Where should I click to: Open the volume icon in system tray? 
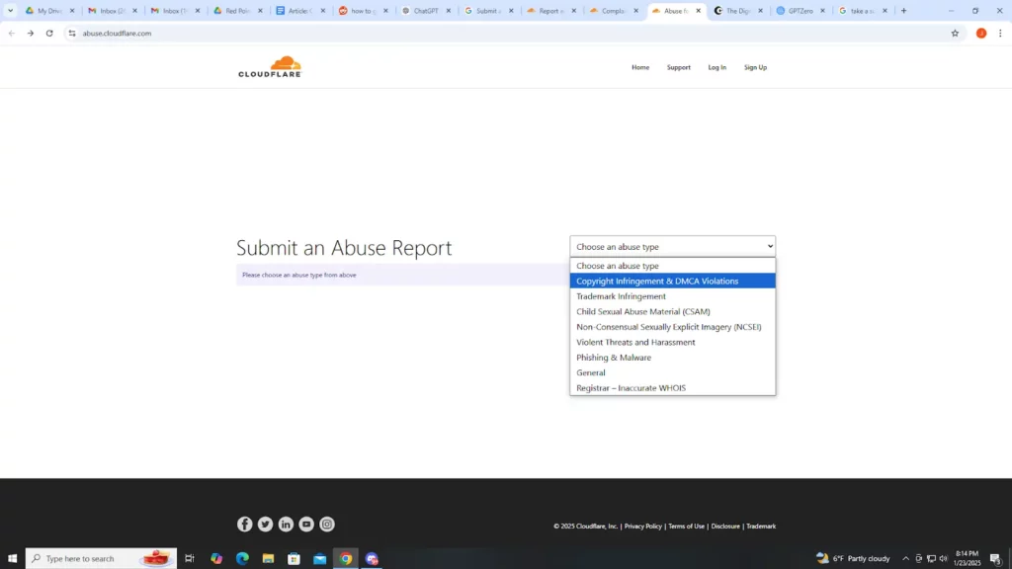944,559
